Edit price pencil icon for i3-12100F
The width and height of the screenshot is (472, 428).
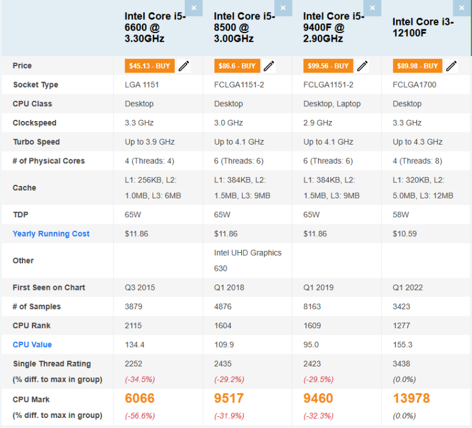[451, 66]
